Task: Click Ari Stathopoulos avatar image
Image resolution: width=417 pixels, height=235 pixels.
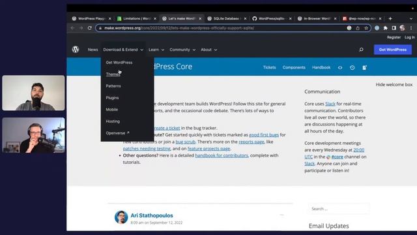Action: click(121, 217)
